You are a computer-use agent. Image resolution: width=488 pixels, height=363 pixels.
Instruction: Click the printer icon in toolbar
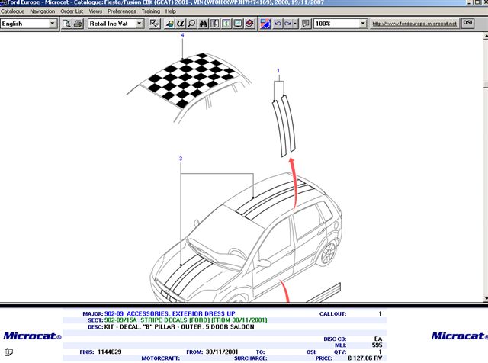[x=78, y=24]
